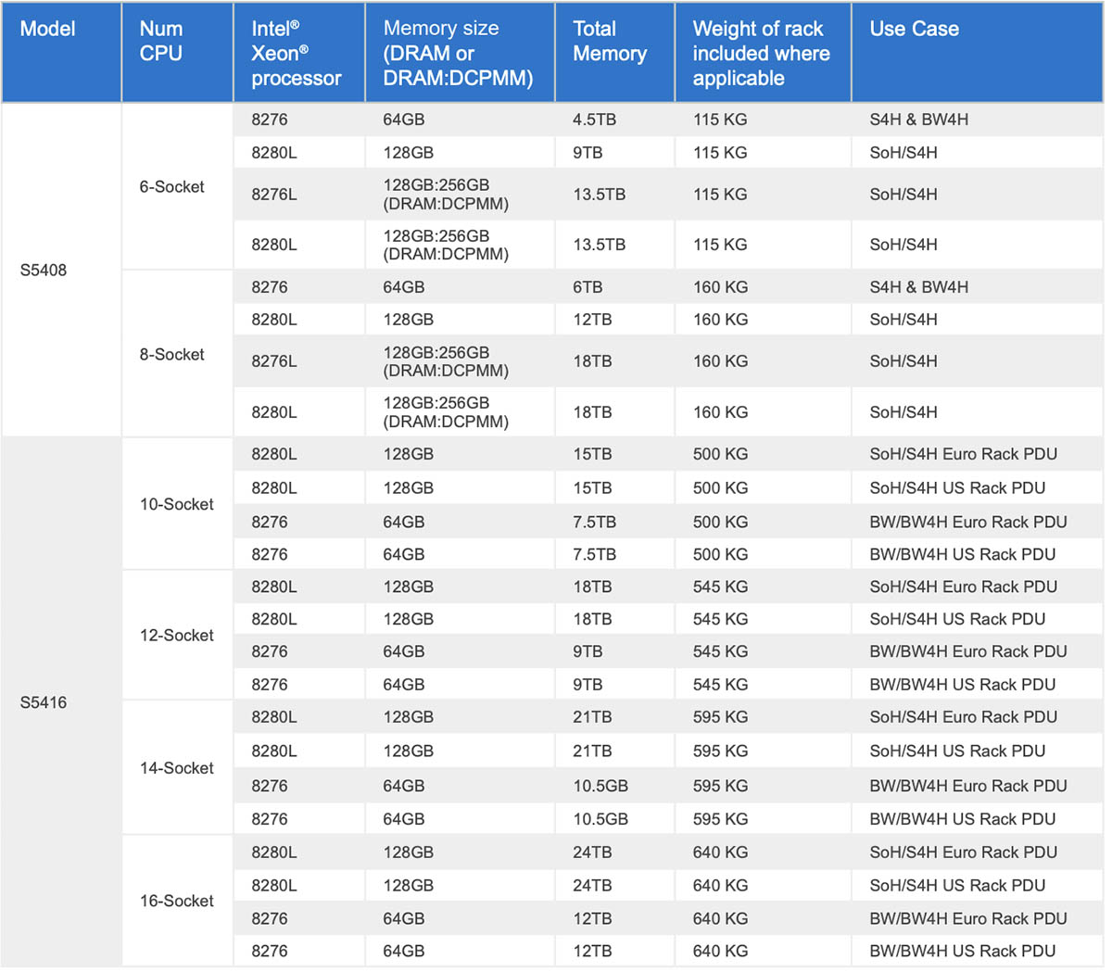The image size is (1112, 972).
Task: Select the S5408 model cell
Action: point(61,270)
